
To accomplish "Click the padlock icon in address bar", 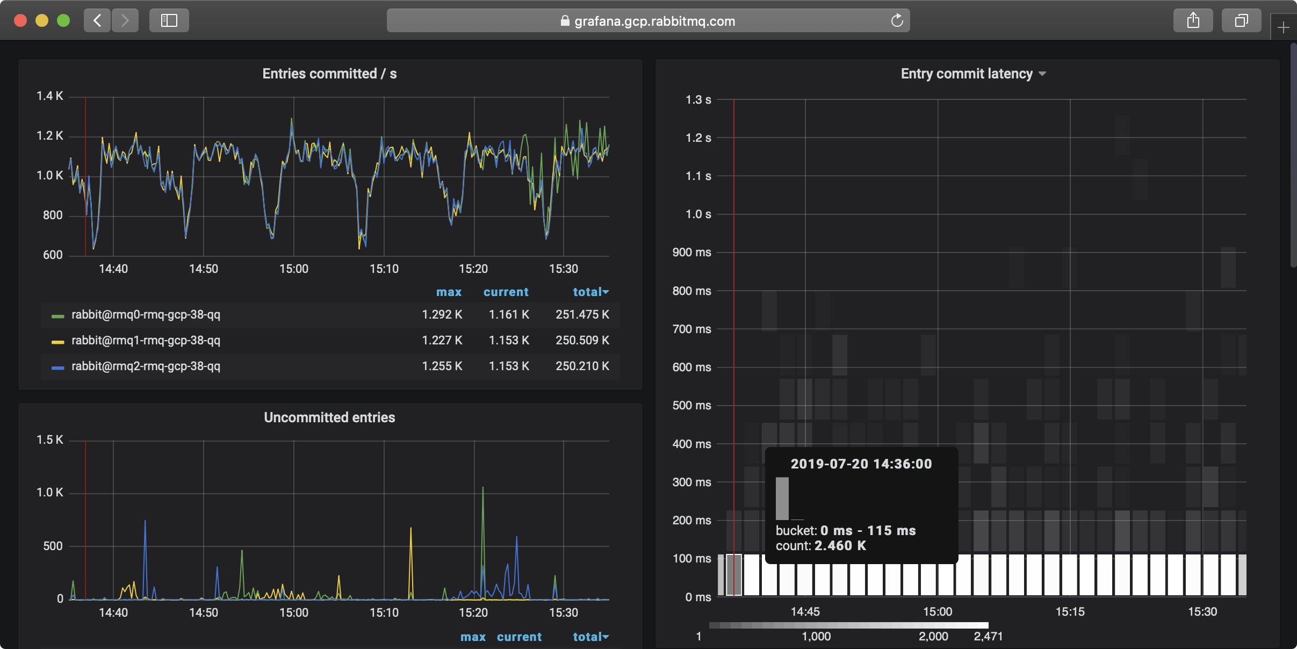I will pos(565,21).
